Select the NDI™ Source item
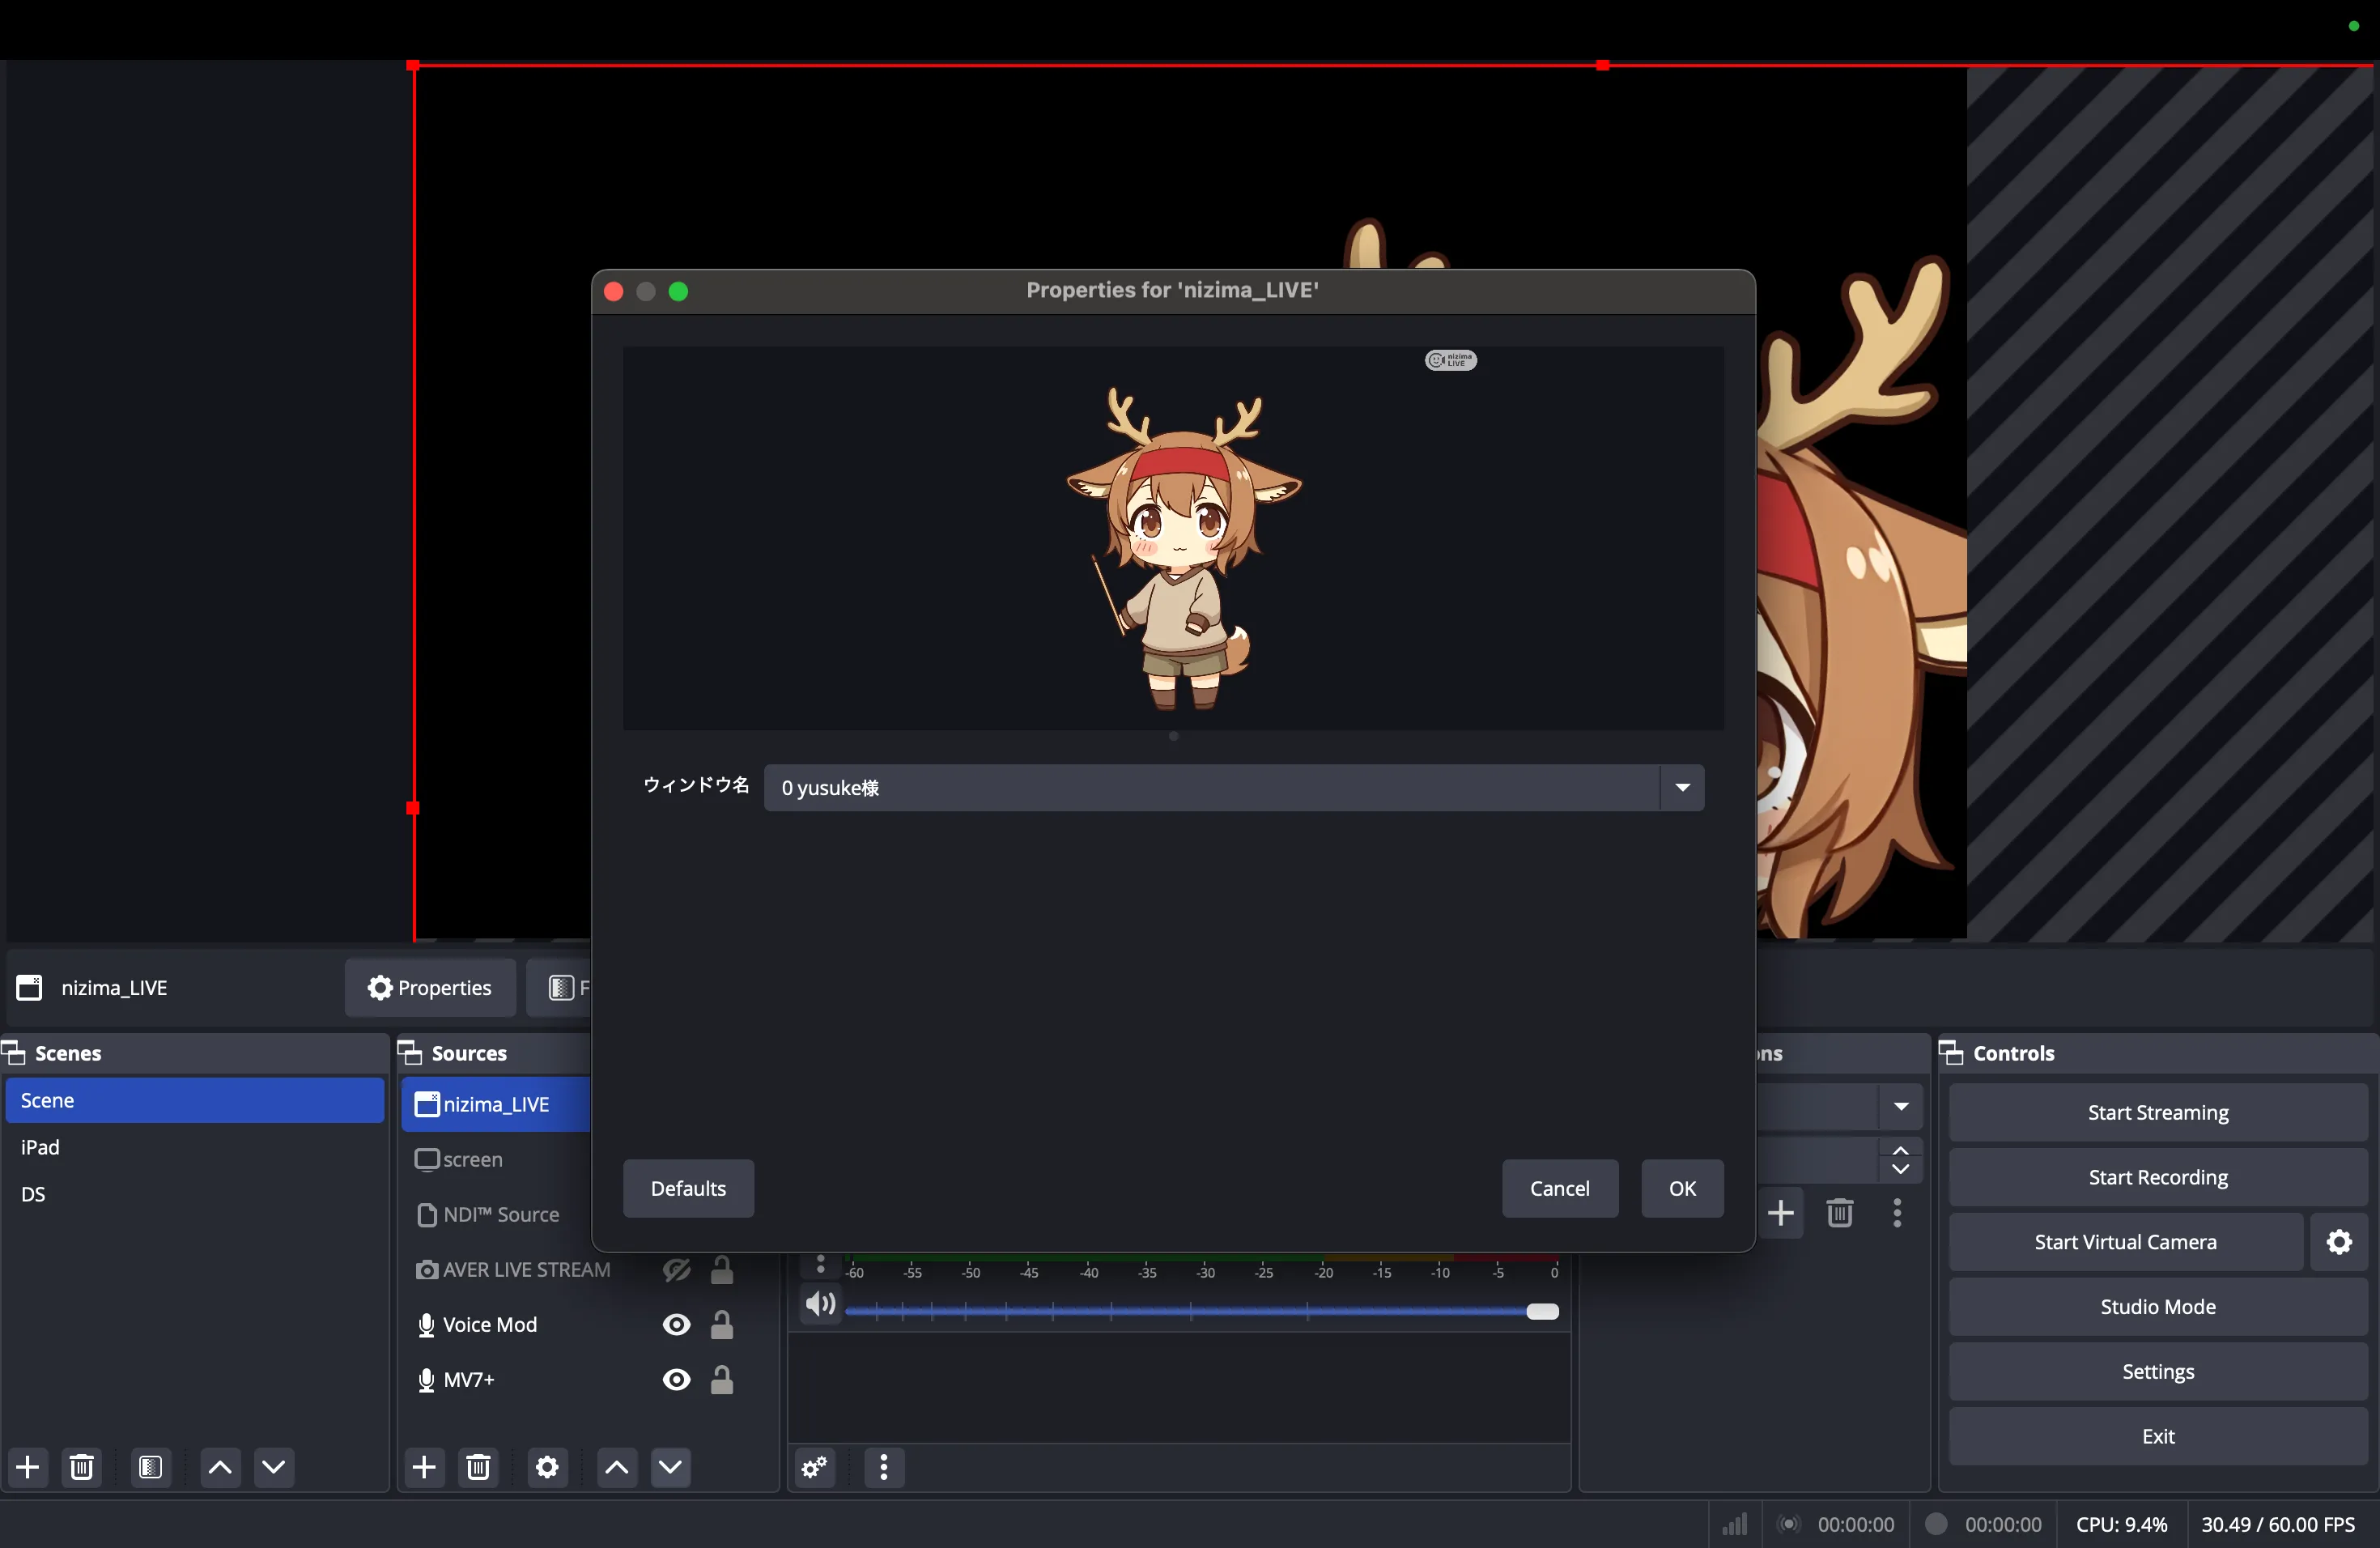The width and height of the screenshot is (2380, 1548). [x=497, y=1214]
